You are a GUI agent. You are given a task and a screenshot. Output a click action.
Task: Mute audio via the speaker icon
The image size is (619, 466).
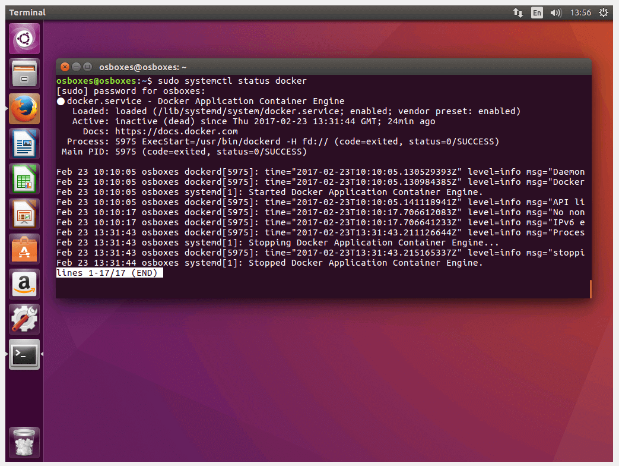[555, 12]
